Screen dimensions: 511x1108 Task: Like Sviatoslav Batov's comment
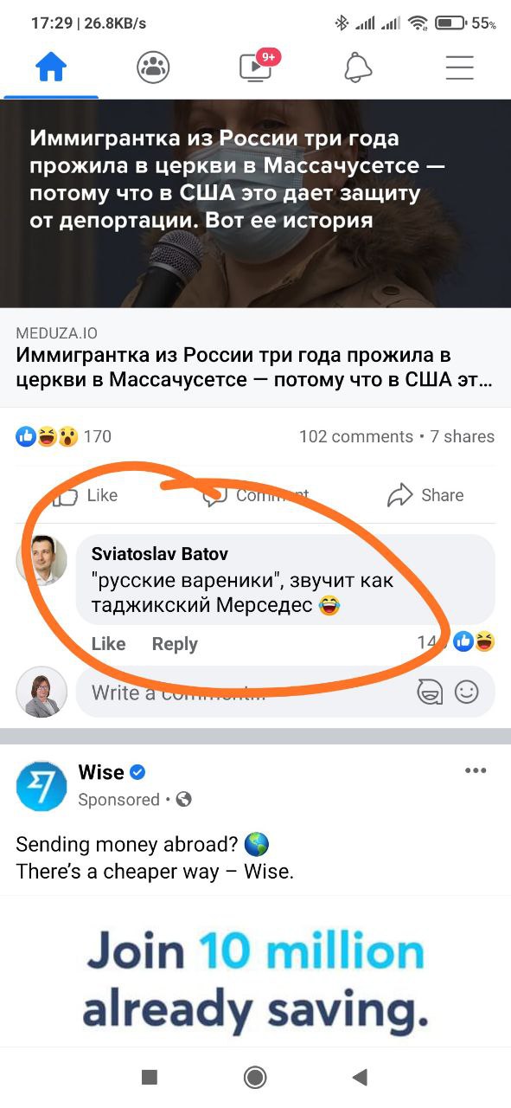click(x=108, y=644)
